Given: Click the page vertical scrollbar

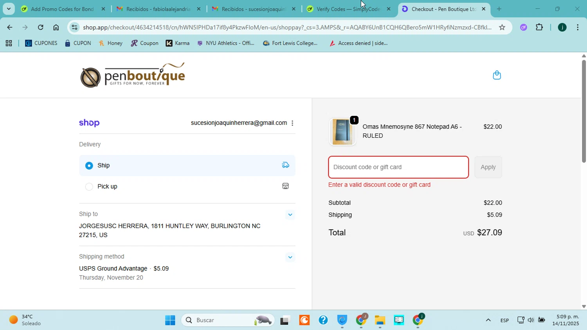Looking at the screenshot, I should (x=583, y=111).
